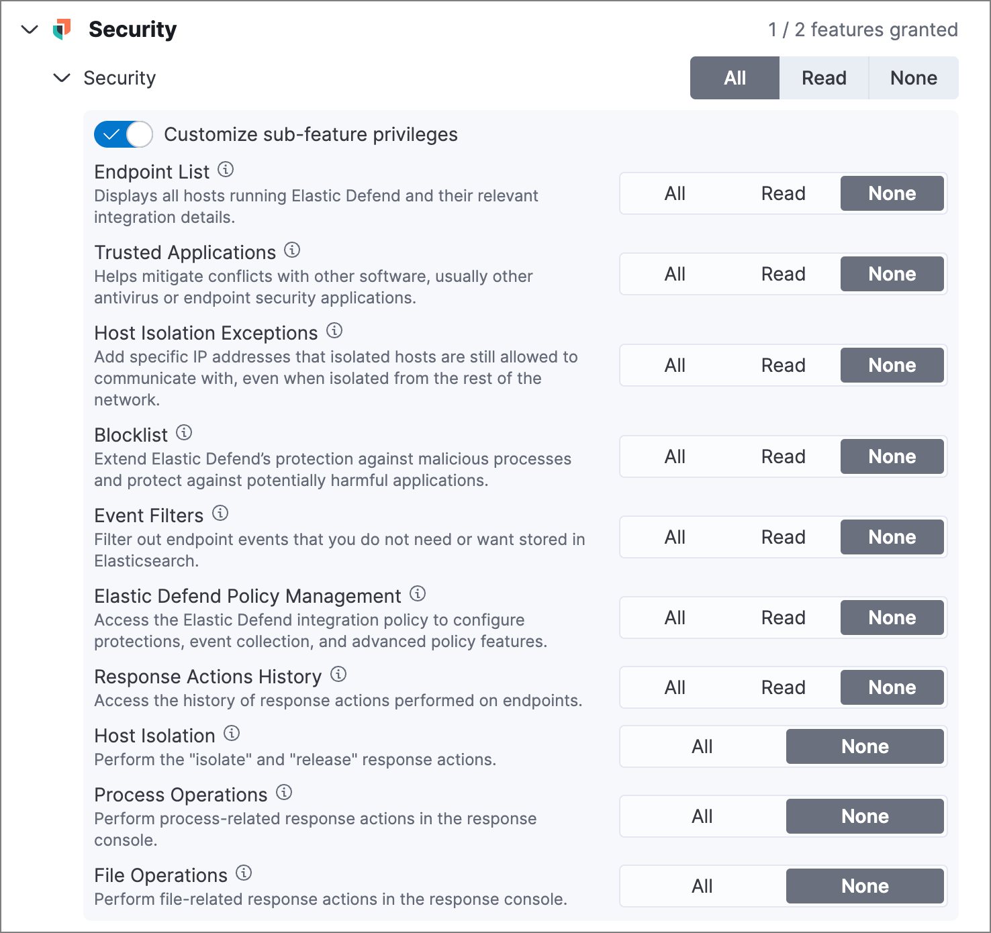Grant All access for Blocklist
Image resolution: width=991 pixels, height=933 pixels.
[x=675, y=456]
